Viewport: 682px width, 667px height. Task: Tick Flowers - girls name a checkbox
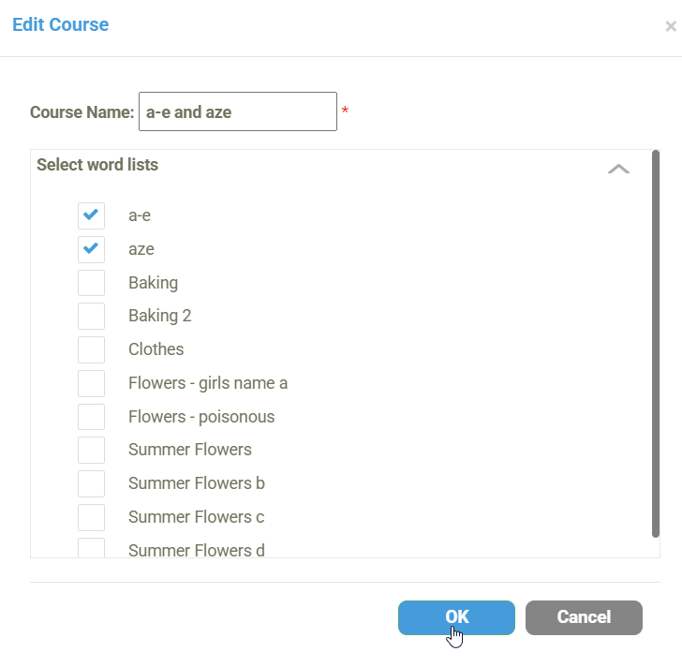91,383
